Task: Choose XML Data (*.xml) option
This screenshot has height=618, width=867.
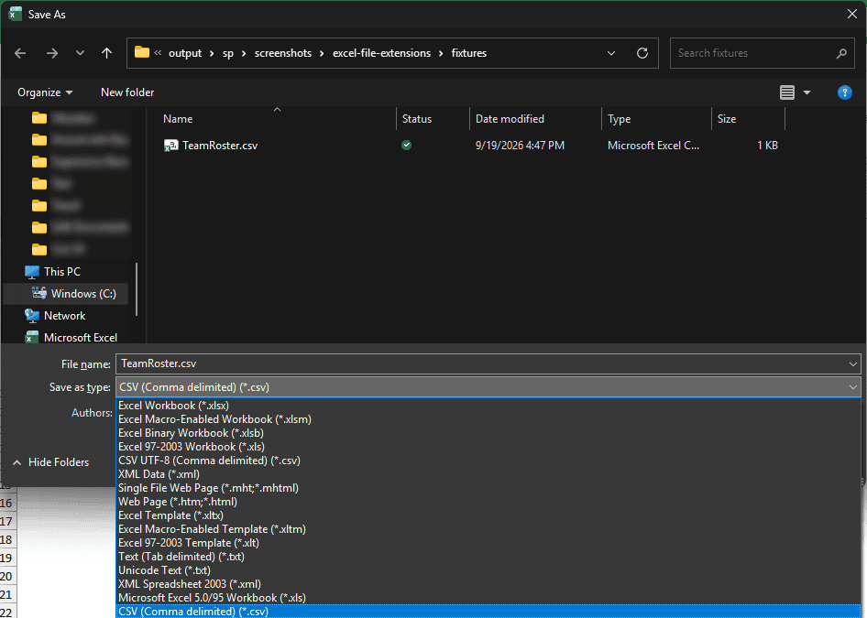Action: [488, 474]
